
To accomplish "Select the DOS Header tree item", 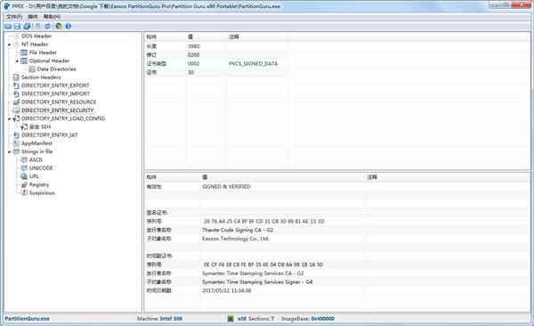I will (x=36, y=37).
